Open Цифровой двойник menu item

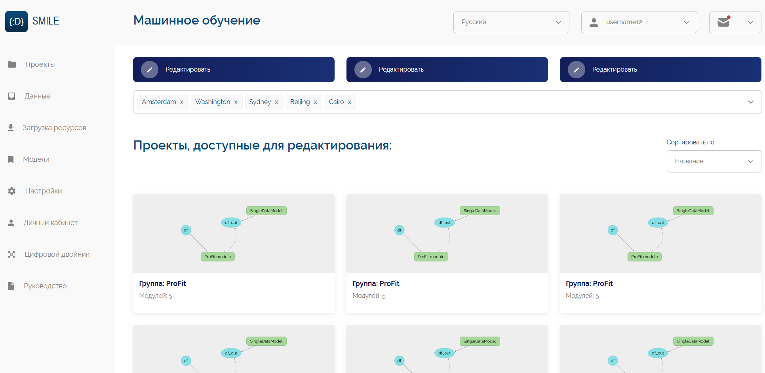[x=57, y=254]
